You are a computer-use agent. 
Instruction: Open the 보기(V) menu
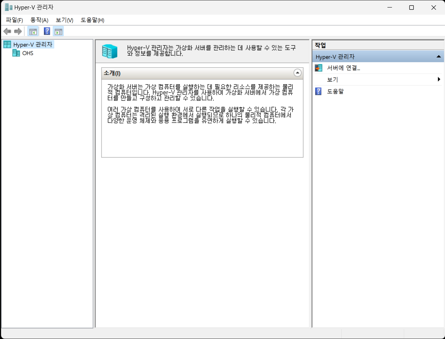64,20
